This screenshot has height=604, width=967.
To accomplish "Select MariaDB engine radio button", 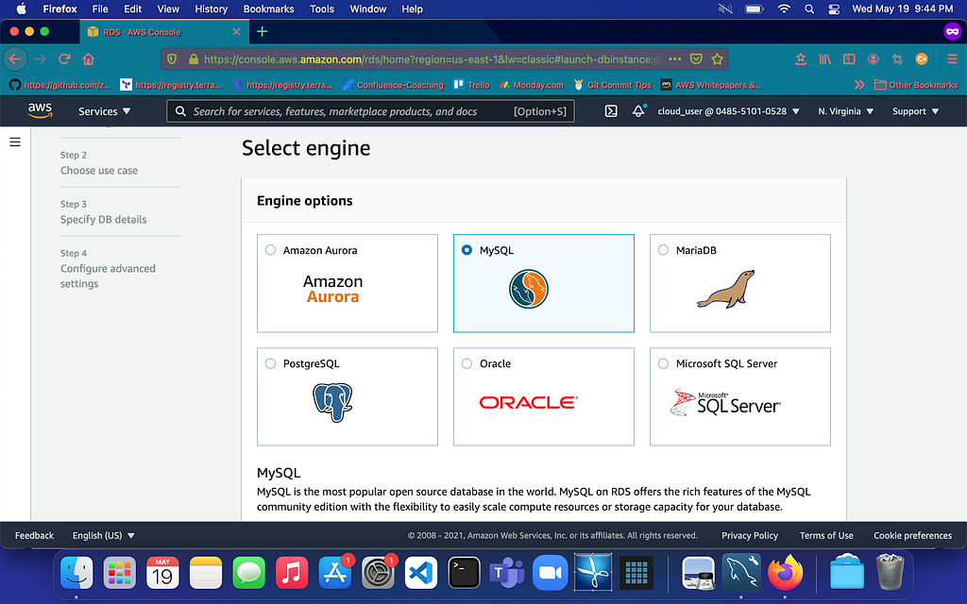I will (663, 249).
